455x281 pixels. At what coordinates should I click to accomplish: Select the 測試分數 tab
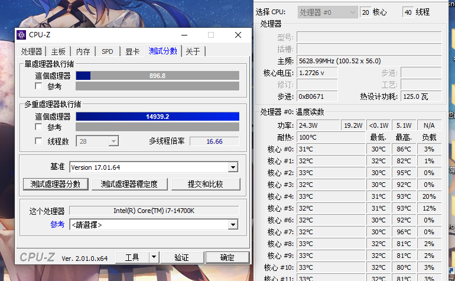coord(162,51)
